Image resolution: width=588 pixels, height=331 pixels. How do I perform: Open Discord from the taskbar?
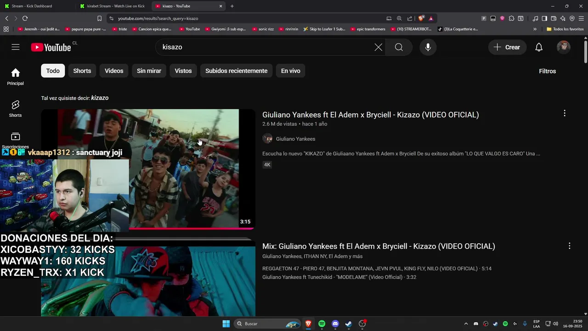[x=335, y=324]
